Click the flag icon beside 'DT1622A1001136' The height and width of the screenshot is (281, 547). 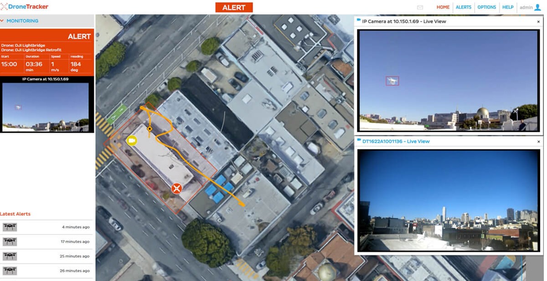click(359, 141)
